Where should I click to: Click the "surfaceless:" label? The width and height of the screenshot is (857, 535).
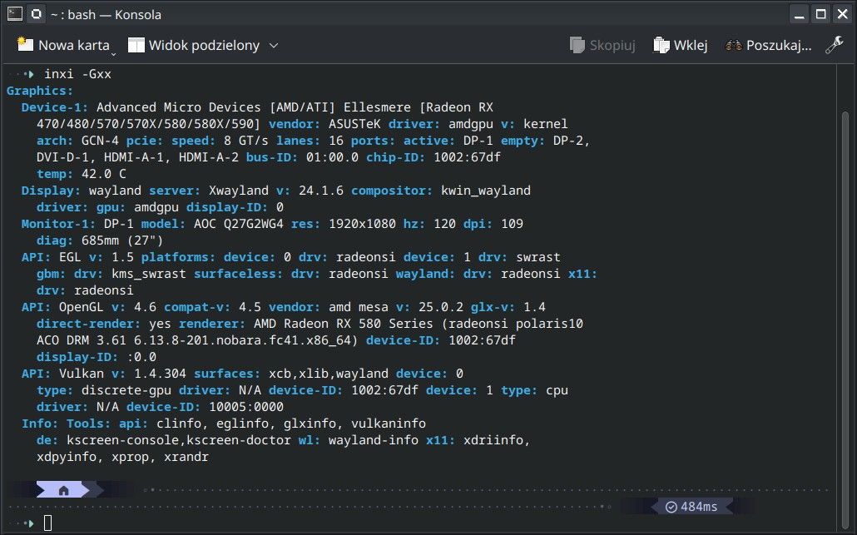click(x=239, y=274)
